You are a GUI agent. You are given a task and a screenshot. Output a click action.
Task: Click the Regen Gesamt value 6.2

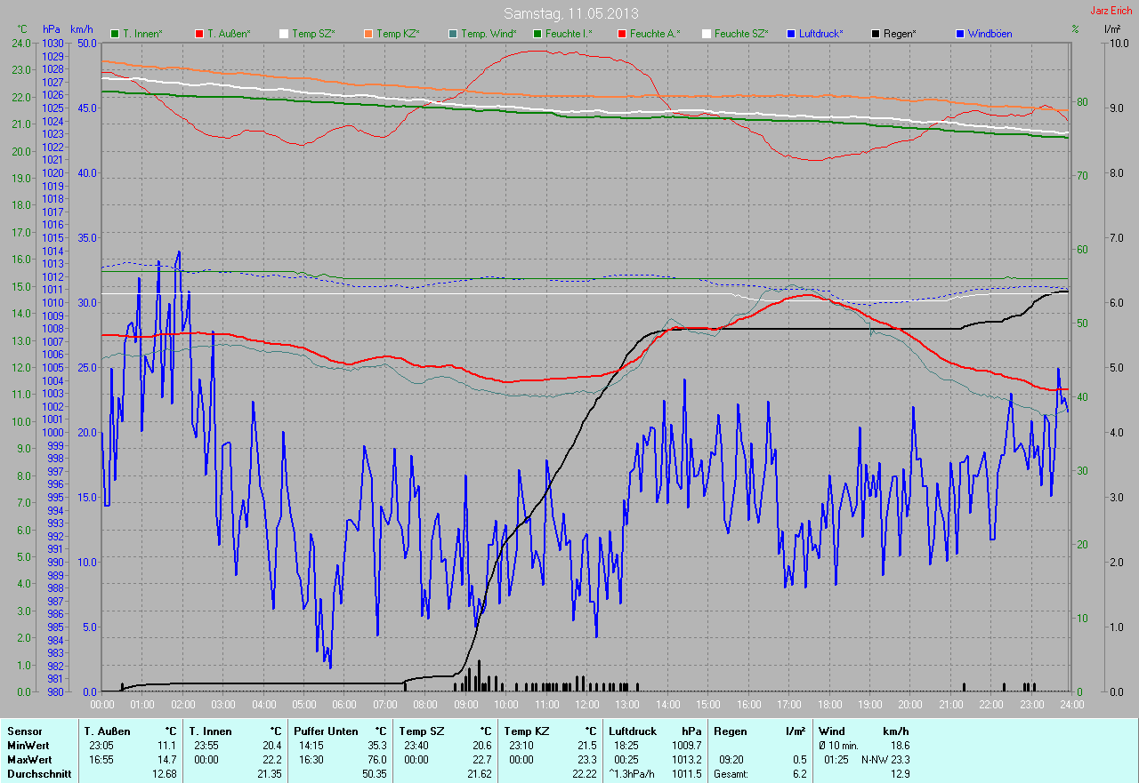point(799,774)
